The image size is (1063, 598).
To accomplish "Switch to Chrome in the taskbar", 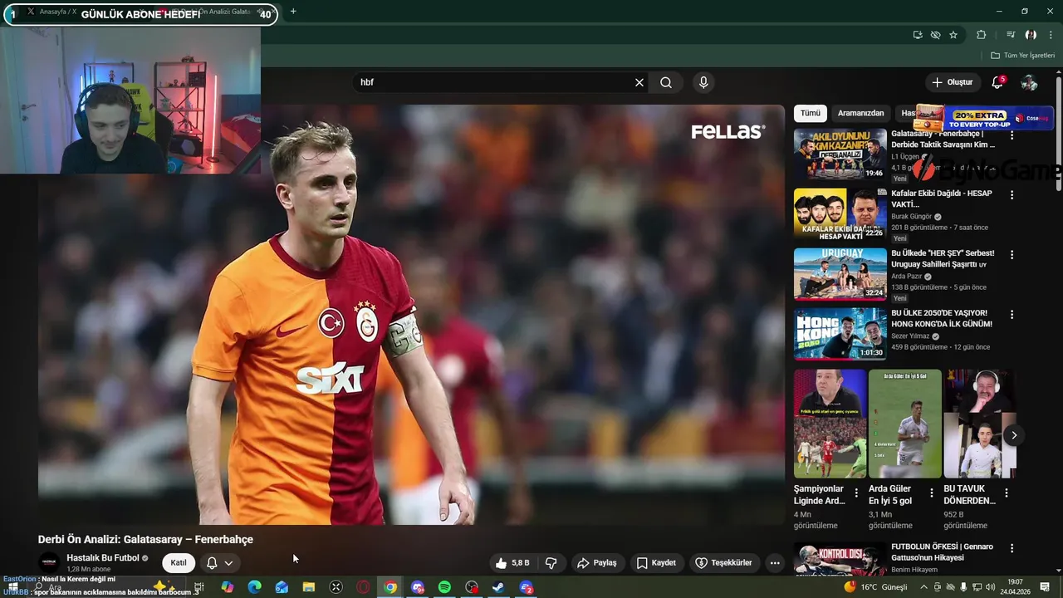I will coord(390,587).
